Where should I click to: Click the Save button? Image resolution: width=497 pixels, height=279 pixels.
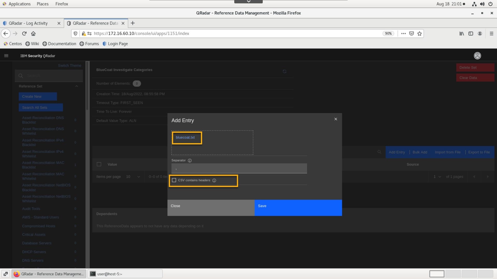298,208
